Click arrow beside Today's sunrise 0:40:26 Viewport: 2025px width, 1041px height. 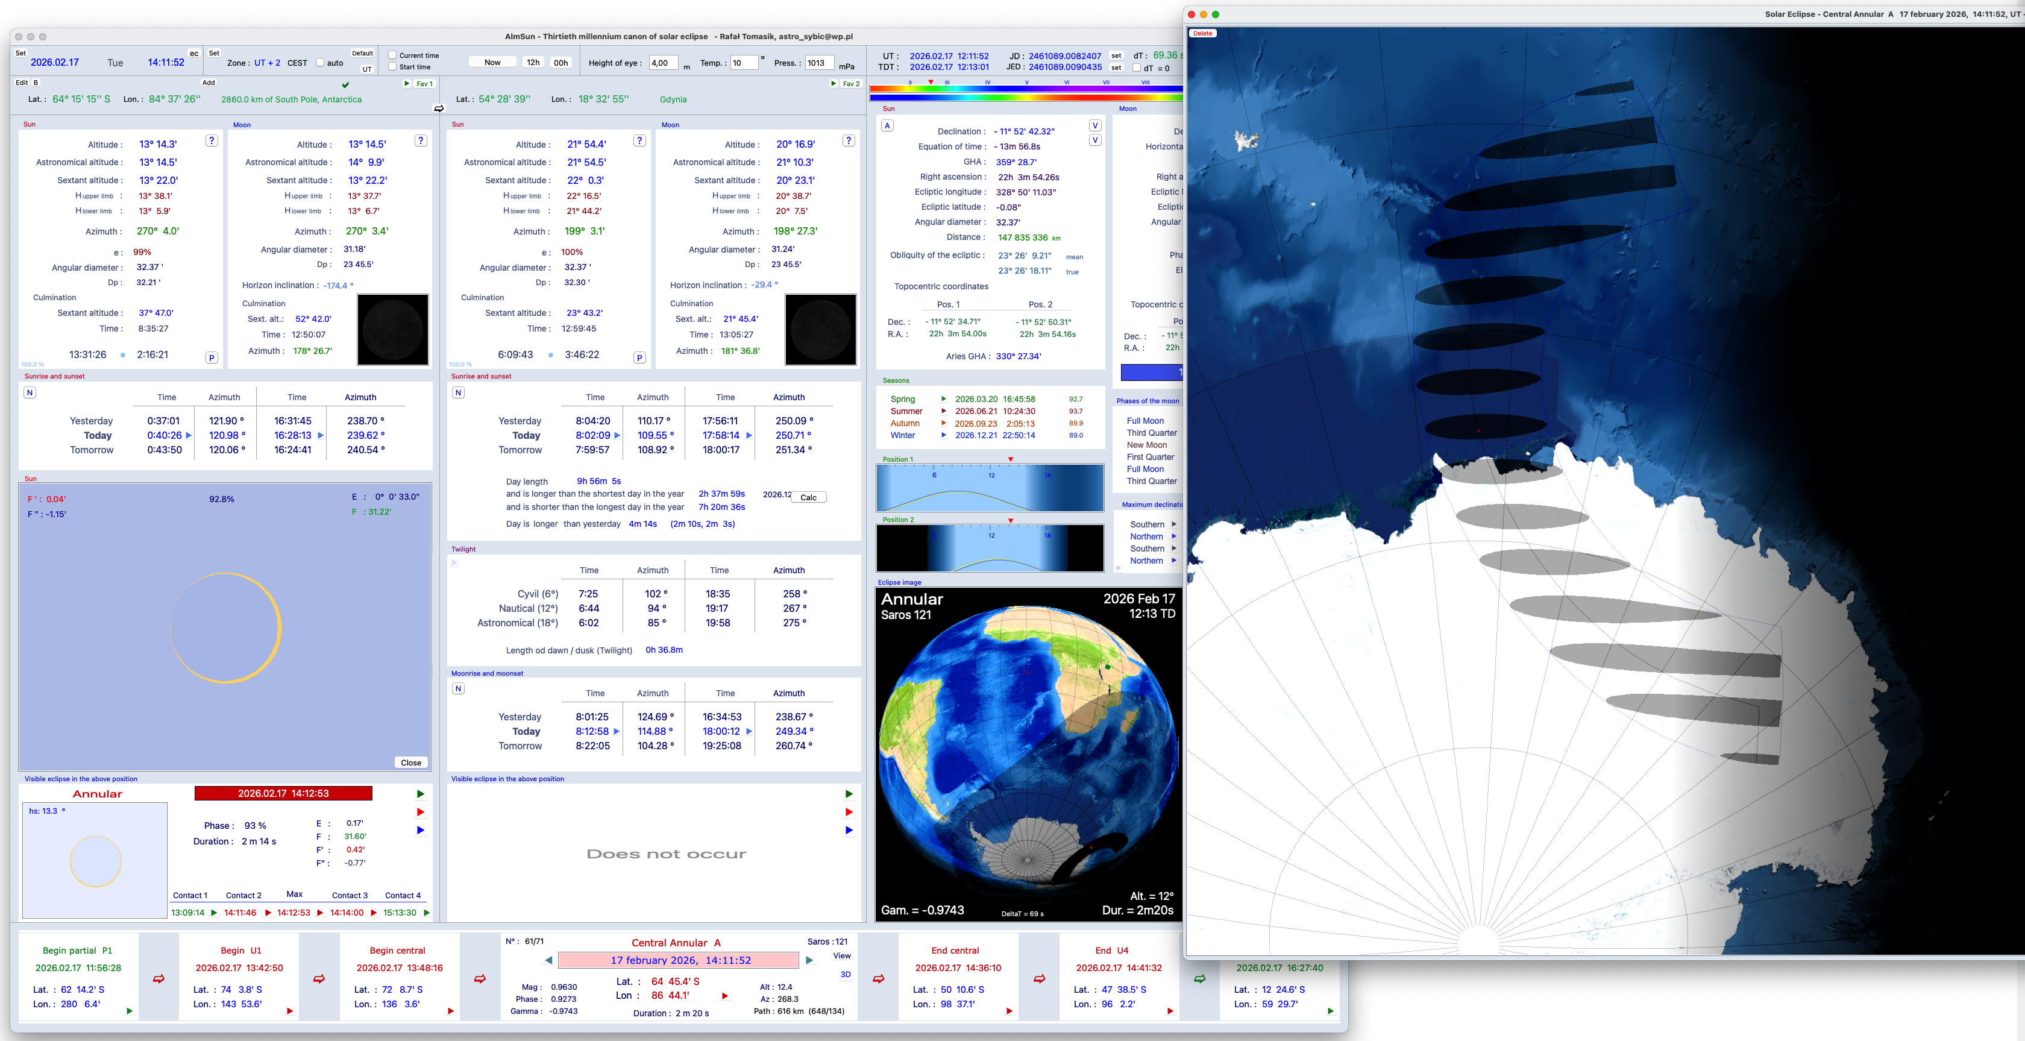point(189,436)
